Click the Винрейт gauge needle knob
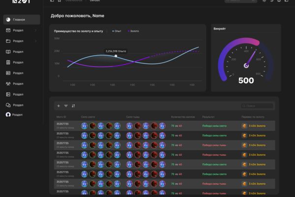This screenshot has height=197, width=295. [x=246, y=66]
